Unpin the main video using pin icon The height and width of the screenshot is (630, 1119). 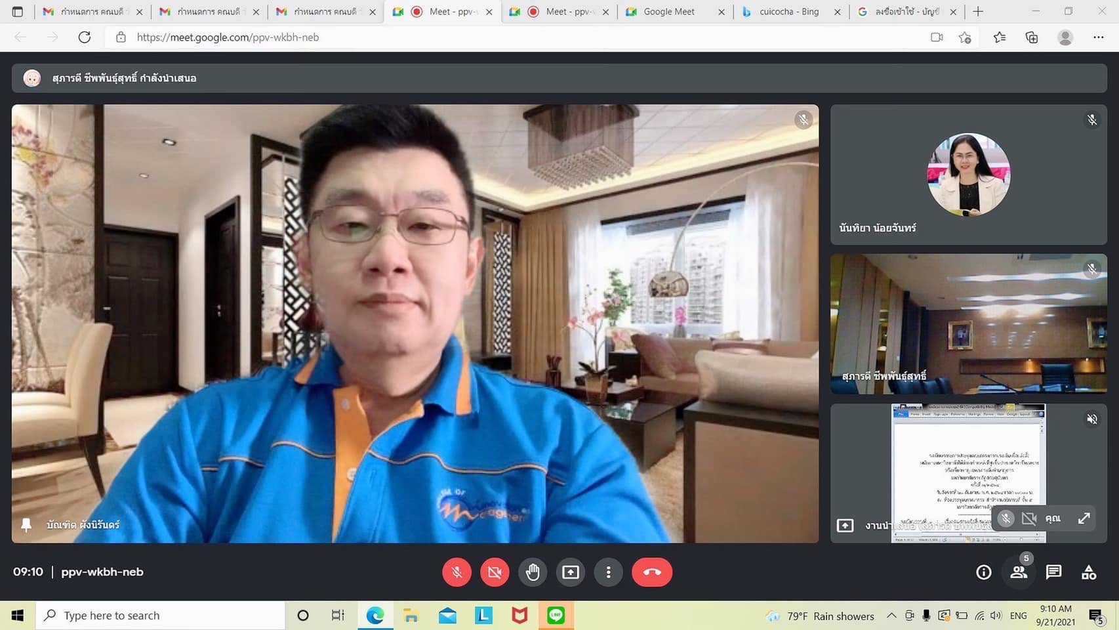coord(26,525)
